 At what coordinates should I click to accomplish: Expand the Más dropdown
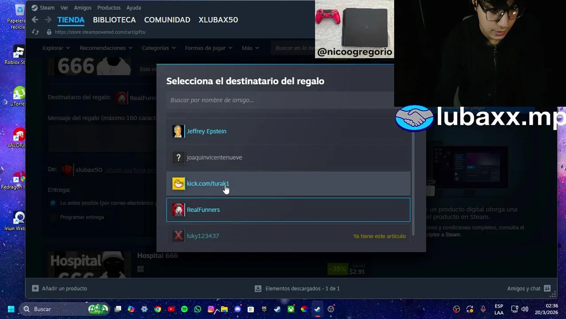tap(250, 48)
